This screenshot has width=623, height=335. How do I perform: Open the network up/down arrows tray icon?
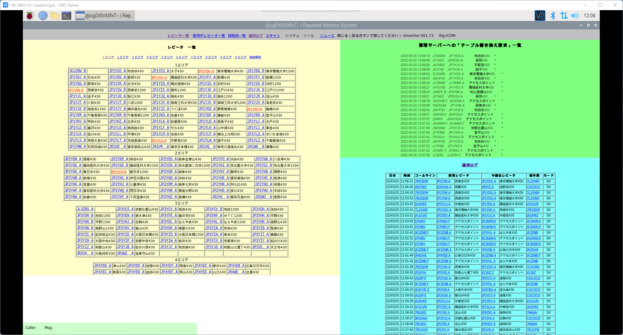564,15
